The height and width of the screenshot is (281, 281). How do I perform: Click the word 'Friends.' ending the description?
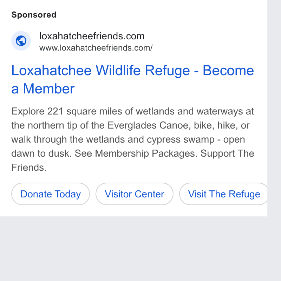click(29, 168)
